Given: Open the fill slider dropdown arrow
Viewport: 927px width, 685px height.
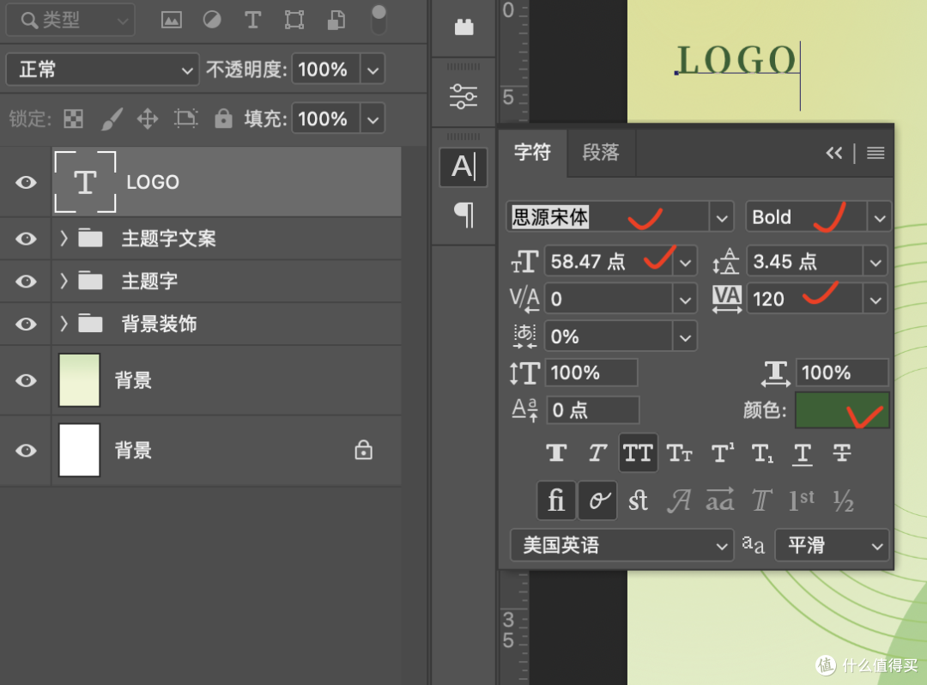Looking at the screenshot, I should tap(373, 118).
